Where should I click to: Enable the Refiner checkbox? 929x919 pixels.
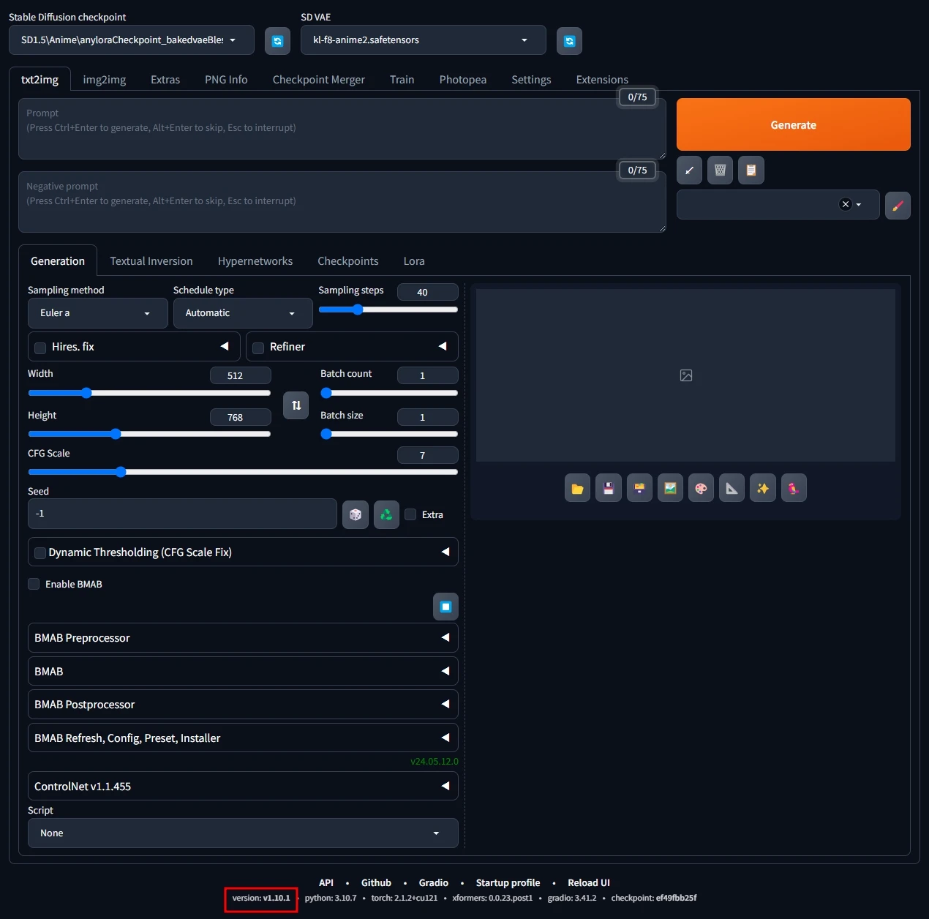pyautogui.click(x=258, y=348)
